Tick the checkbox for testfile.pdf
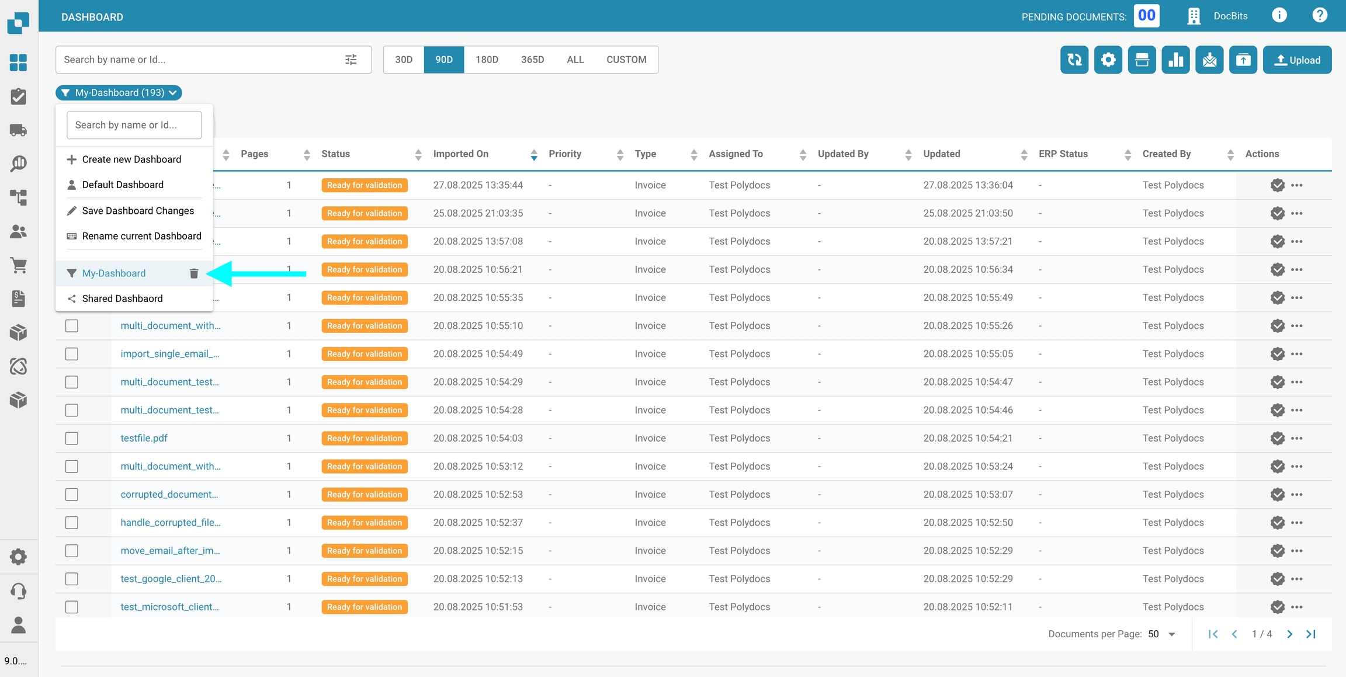Image resolution: width=1346 pixels, height=677 pixels. (x=72, y=438)
